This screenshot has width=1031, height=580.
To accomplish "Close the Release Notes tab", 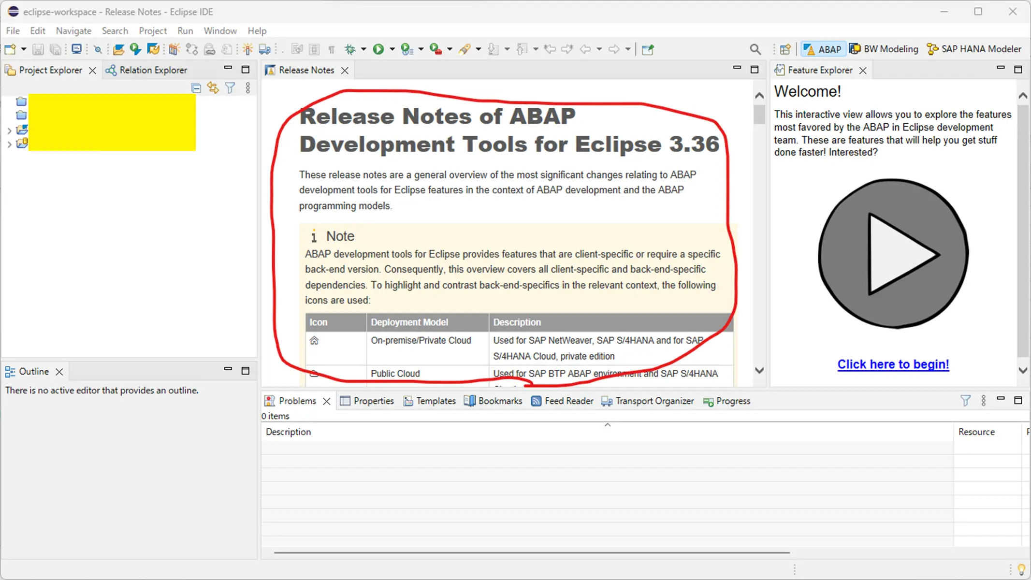I will [345, 71].
